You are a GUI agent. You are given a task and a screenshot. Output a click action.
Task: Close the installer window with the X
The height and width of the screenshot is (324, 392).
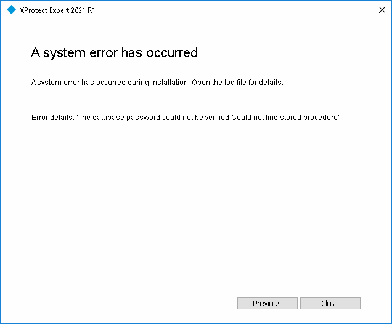tap(380, 10)
